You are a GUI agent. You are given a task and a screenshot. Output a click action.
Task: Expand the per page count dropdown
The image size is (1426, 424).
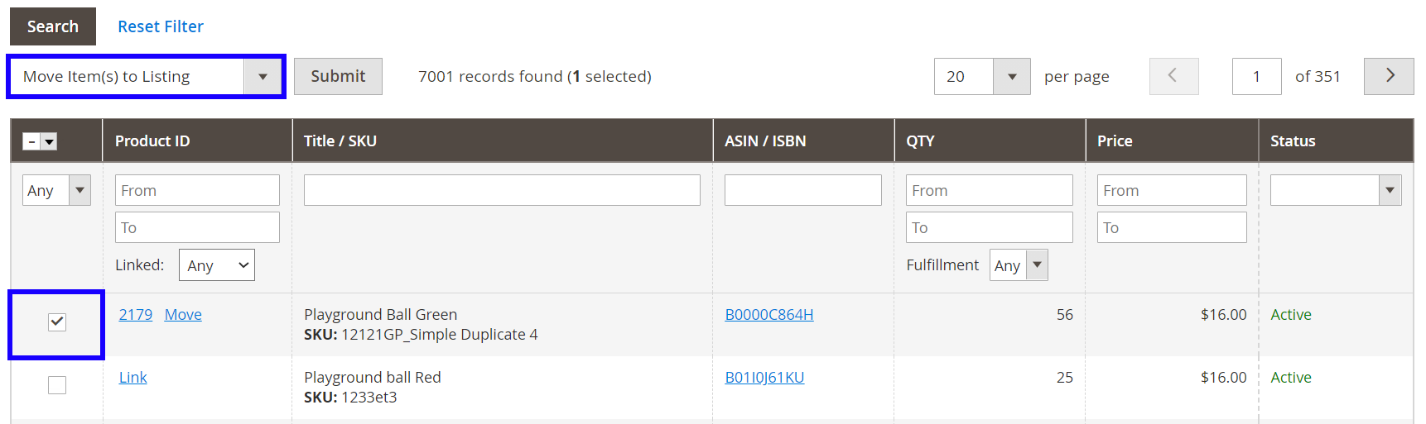coord(1011,77)
